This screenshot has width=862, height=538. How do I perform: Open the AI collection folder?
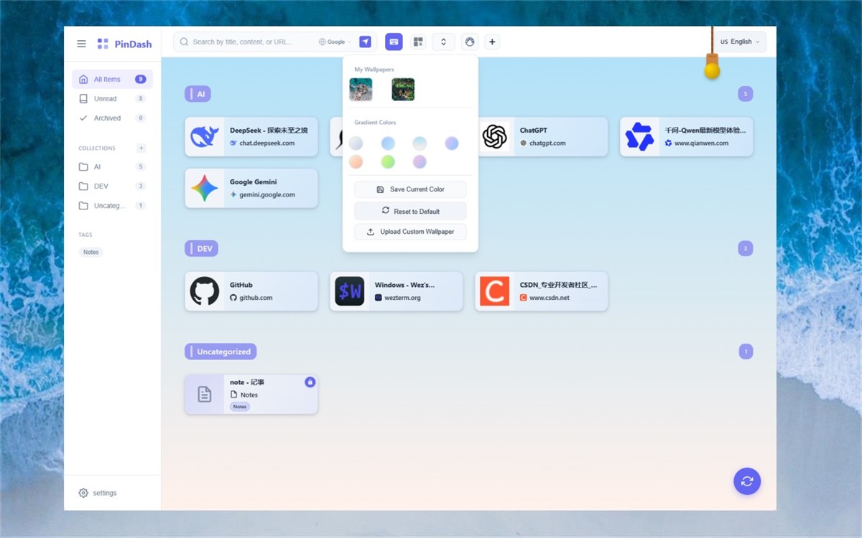(112, 166)
